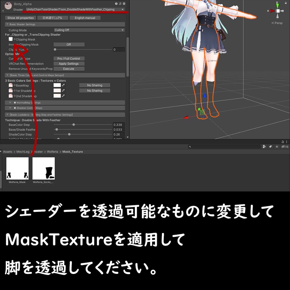Click the ShadeColor Step value 0.26

pos(119,135)
